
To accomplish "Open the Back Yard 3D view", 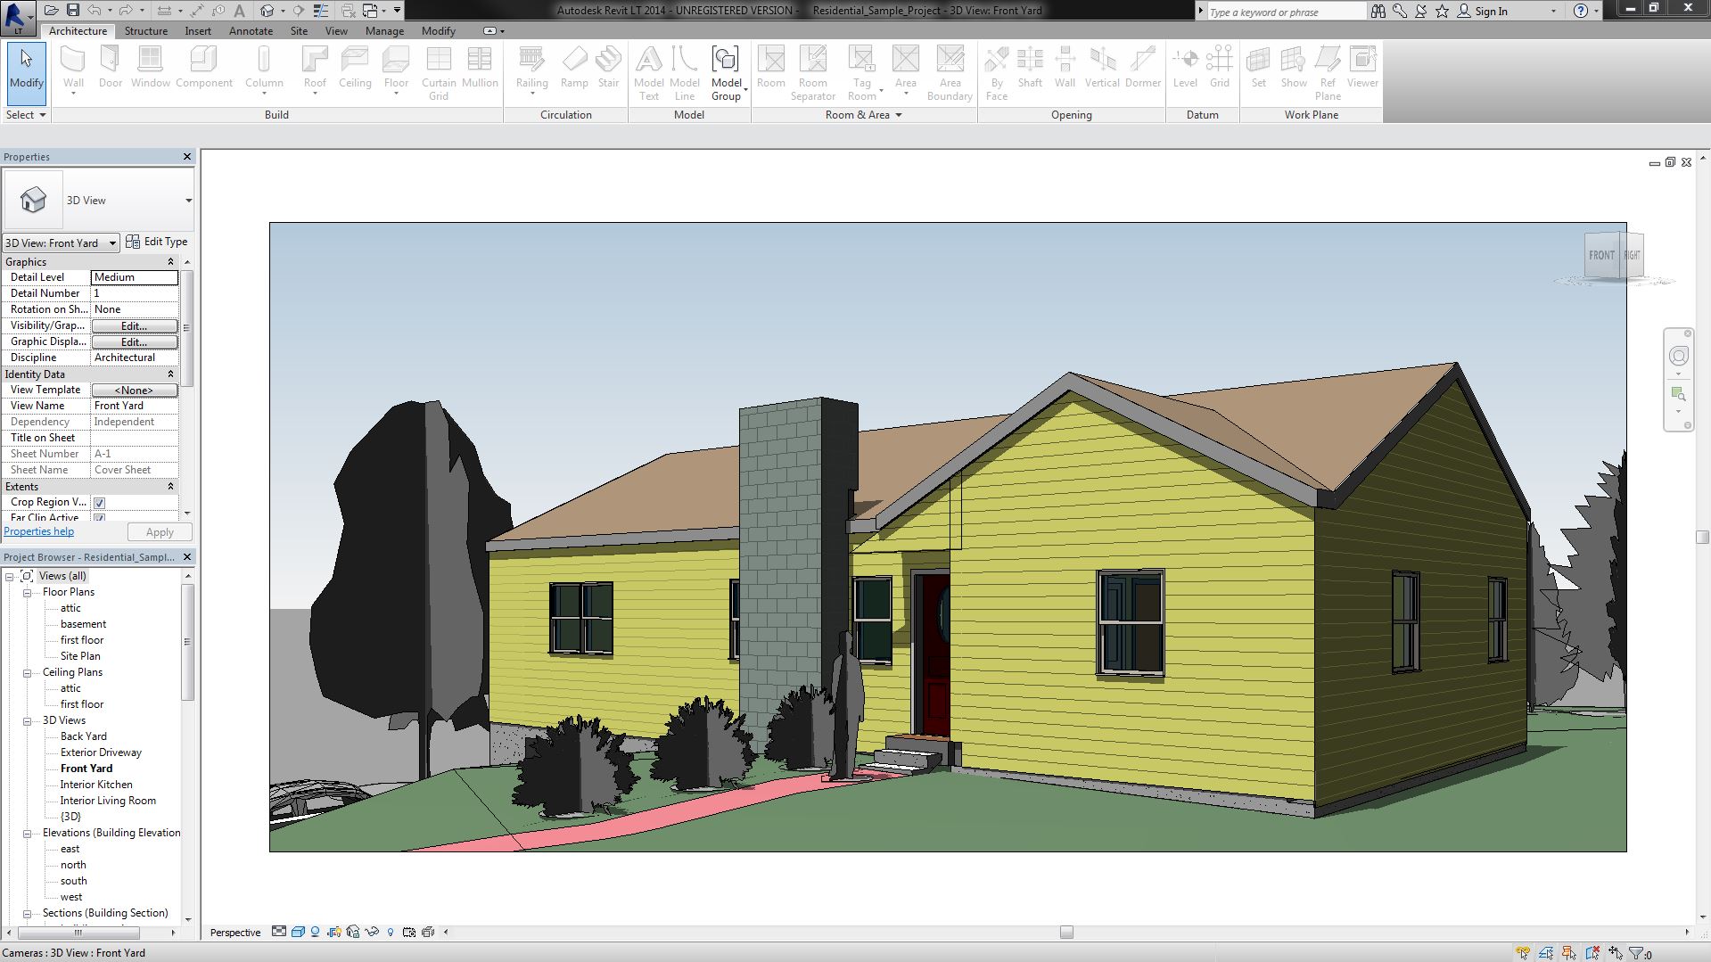I will (83, 736).
